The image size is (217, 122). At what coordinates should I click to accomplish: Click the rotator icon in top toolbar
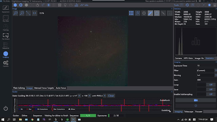(37, 5)
